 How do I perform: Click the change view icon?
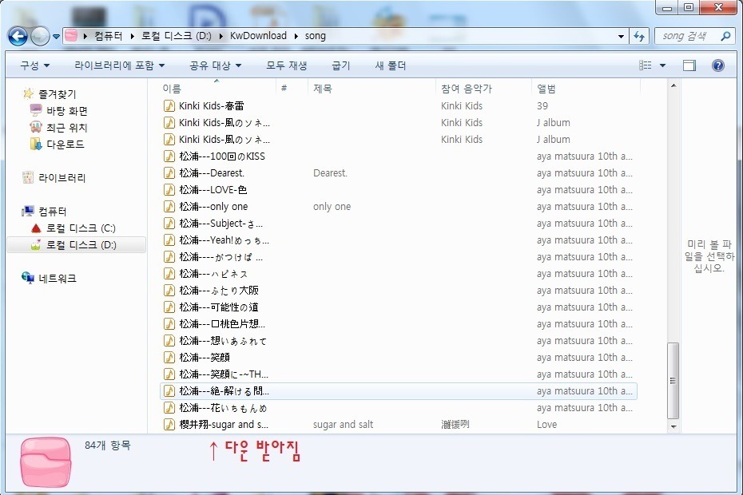point(646,65)
